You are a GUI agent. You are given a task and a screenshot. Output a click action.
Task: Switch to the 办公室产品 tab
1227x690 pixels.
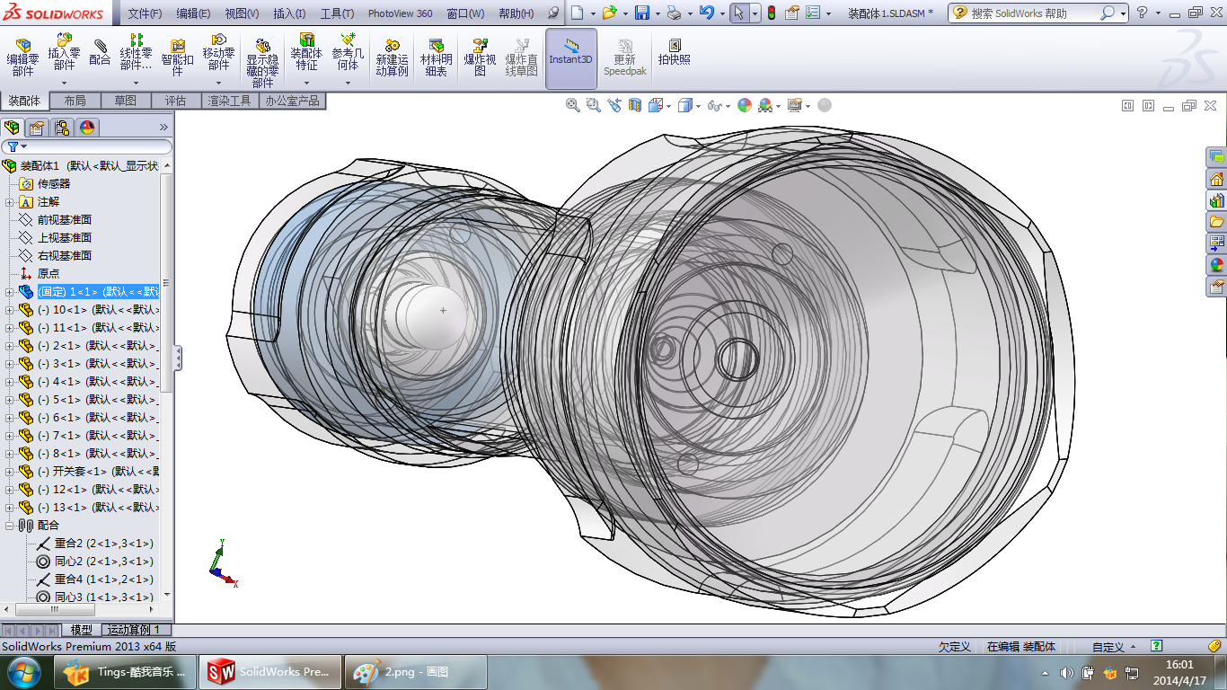[292, 101]
